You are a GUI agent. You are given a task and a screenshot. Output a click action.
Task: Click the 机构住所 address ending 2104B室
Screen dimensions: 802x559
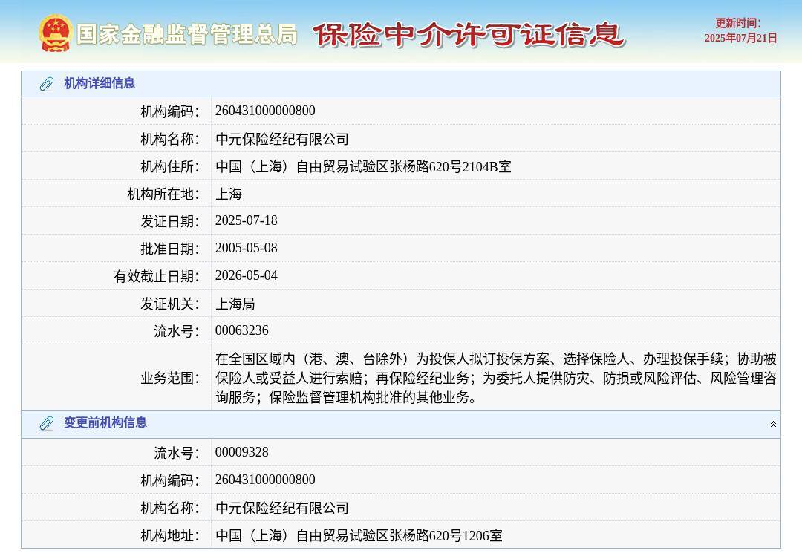363,166
